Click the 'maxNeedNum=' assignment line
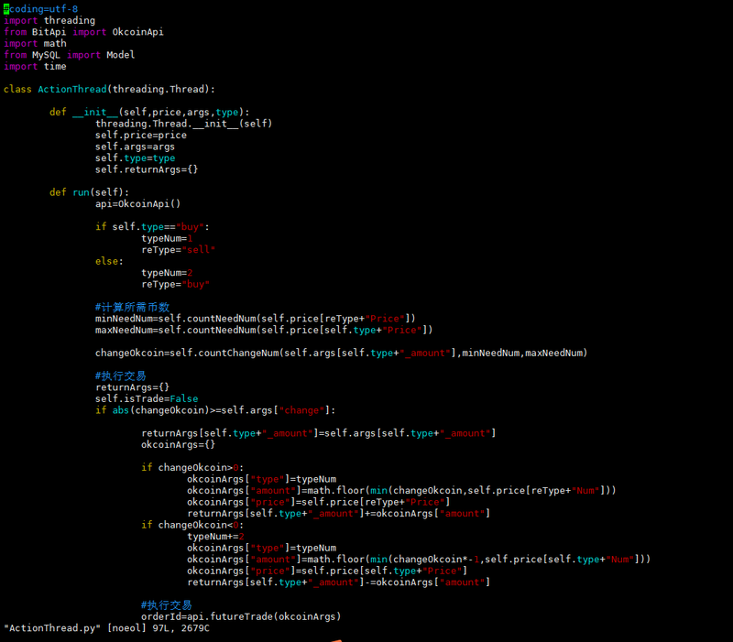Image resolution: width=733 pixels, height=642 pixels. point(264,330)
